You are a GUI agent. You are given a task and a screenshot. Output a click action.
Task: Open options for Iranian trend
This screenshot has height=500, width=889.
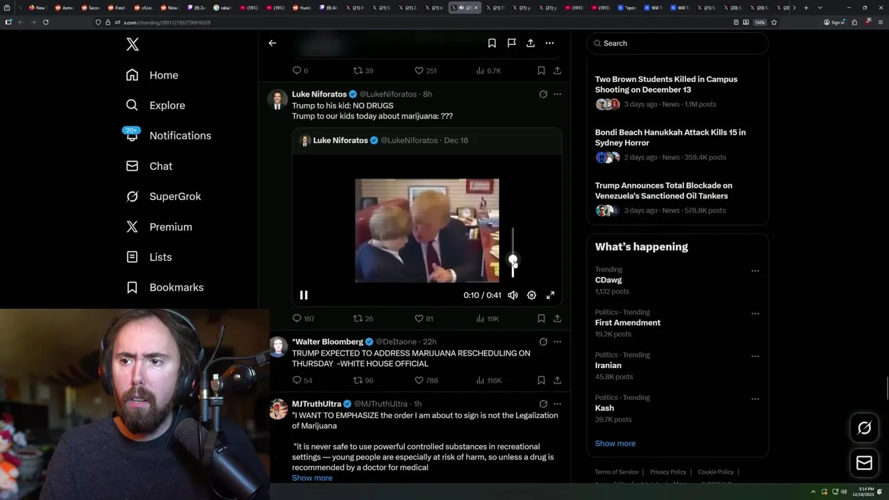pos(755,356)
